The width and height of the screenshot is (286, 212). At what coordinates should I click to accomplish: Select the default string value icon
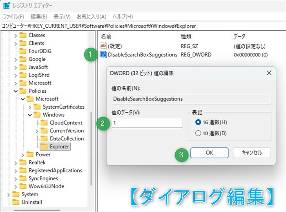click(103, 46)
